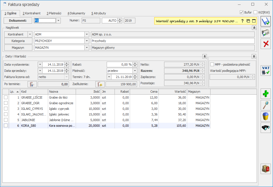
Task: Open the Płatność przelew dropdown
Action: 135,71
